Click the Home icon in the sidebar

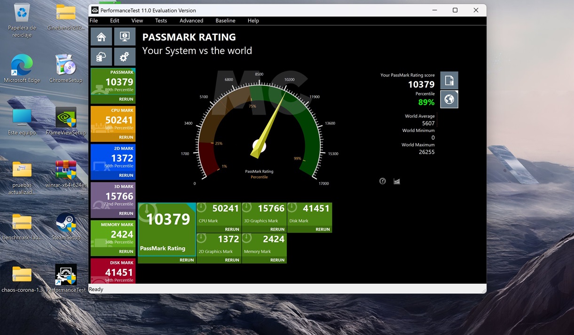[101, 37]
